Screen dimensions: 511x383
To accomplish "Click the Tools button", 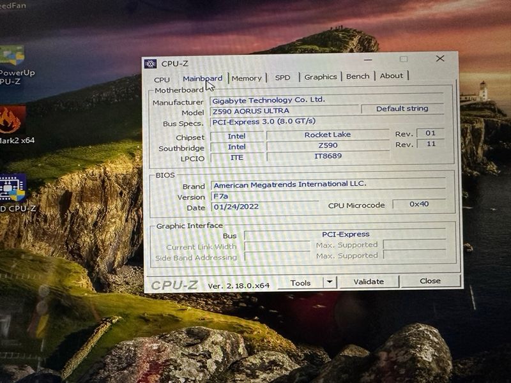I will [300, 283].
